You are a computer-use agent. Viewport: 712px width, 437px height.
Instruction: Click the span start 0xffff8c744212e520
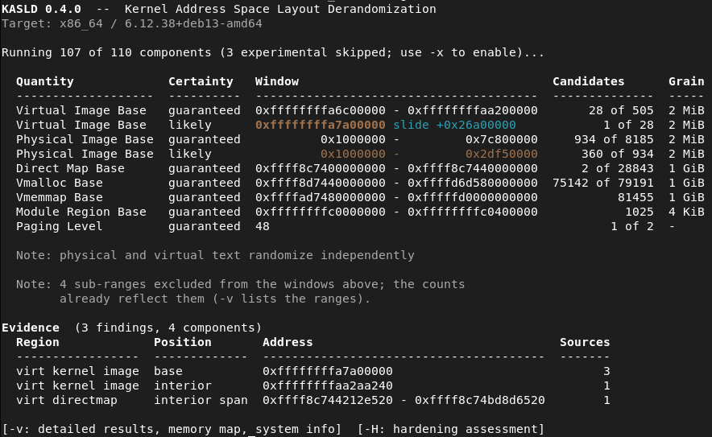tap(328, 400)
